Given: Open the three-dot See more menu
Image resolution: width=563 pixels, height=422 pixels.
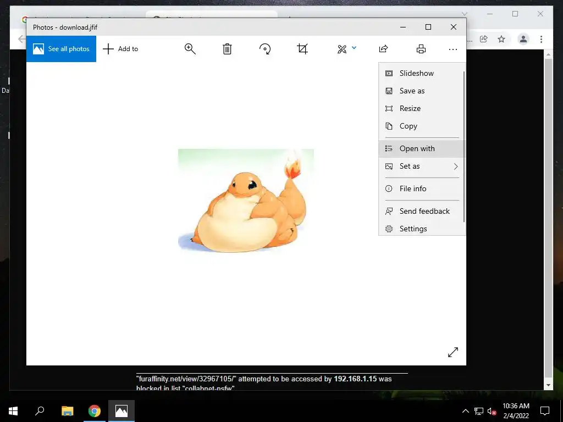Looking at the screenshot, I should [x=453, y=49].
